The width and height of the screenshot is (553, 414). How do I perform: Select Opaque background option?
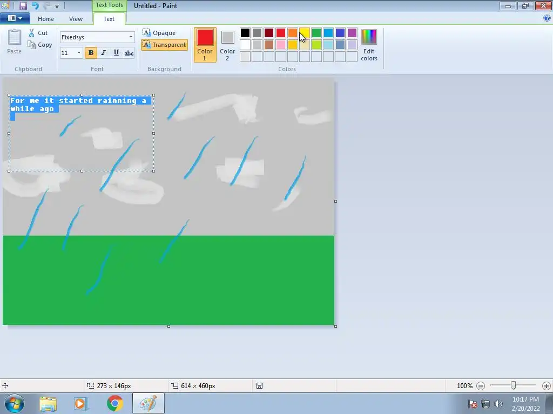tap(159, 33)
